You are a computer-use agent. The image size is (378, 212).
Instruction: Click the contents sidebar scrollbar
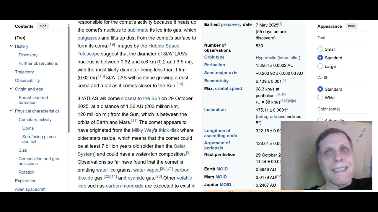point(69,79)
